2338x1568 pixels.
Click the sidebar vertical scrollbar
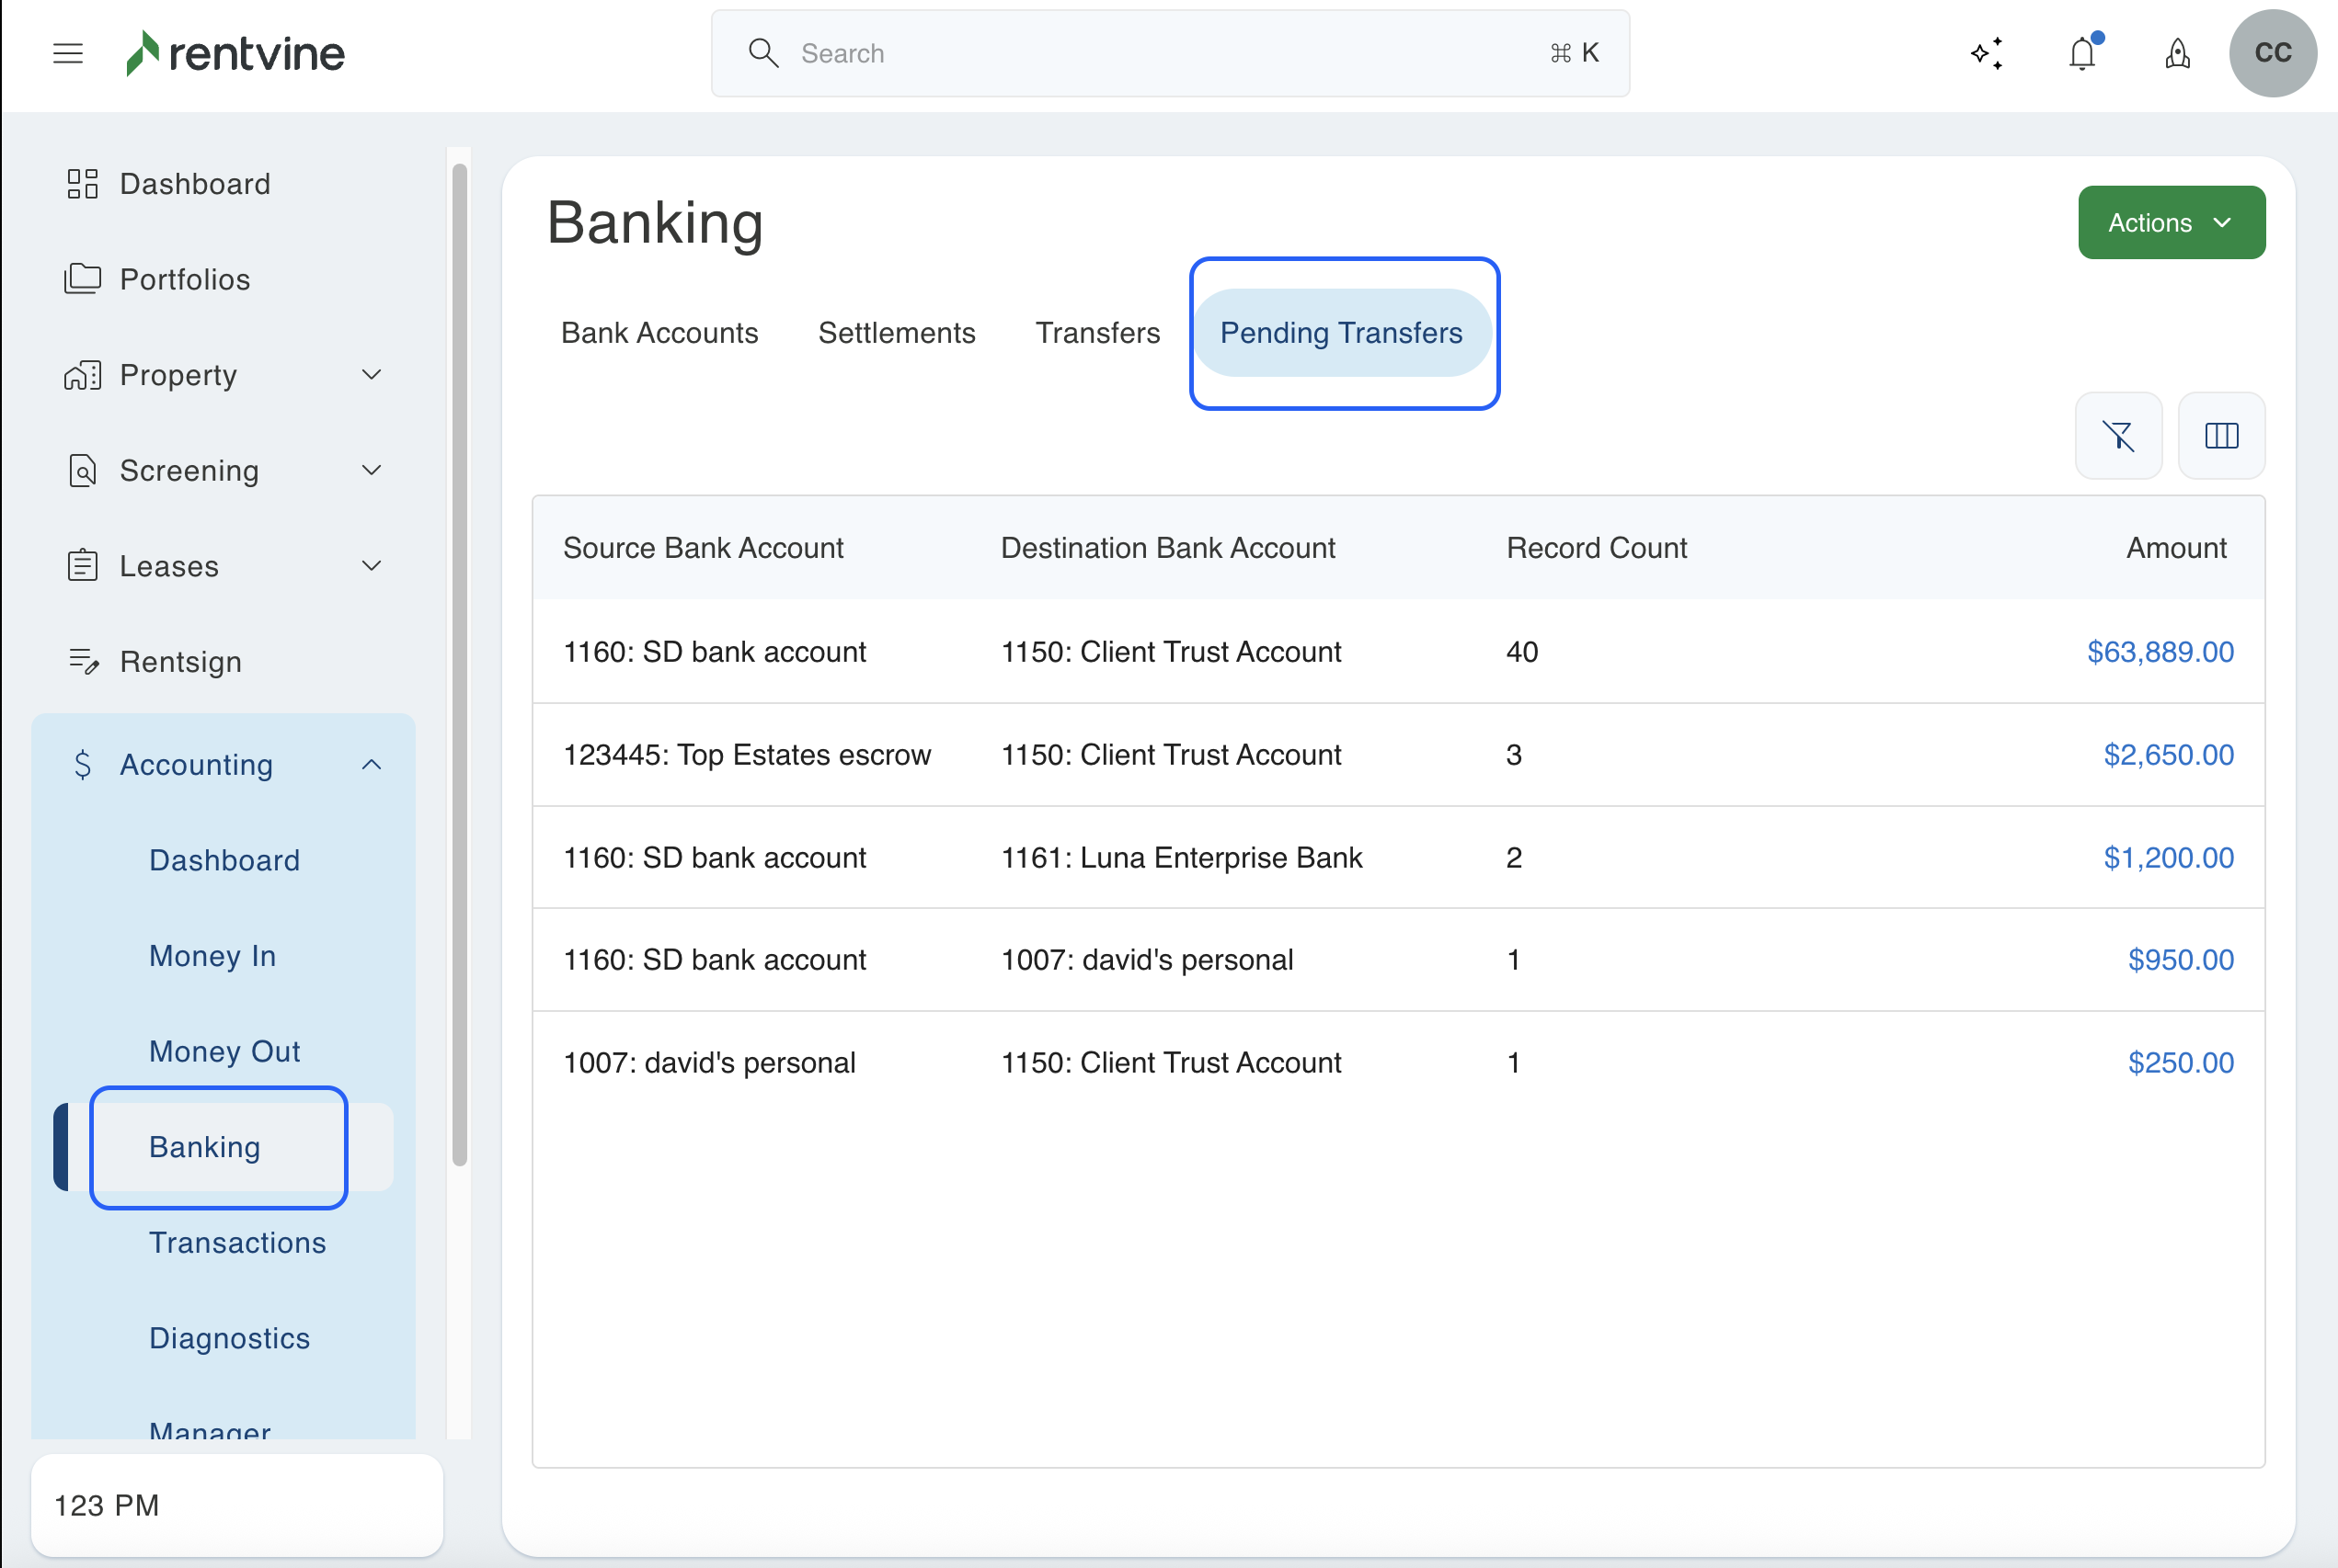click(x=459, y=665)
